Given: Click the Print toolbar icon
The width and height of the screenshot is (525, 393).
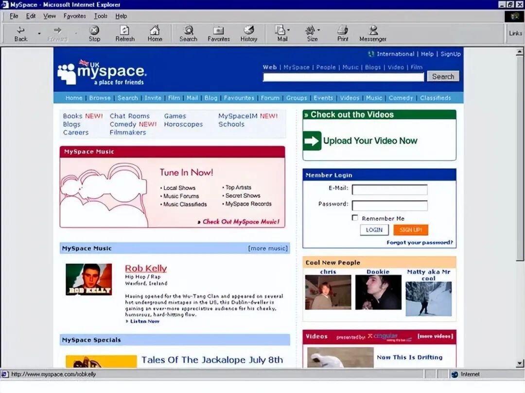Looking at the screenshot, I should [343, 31].
